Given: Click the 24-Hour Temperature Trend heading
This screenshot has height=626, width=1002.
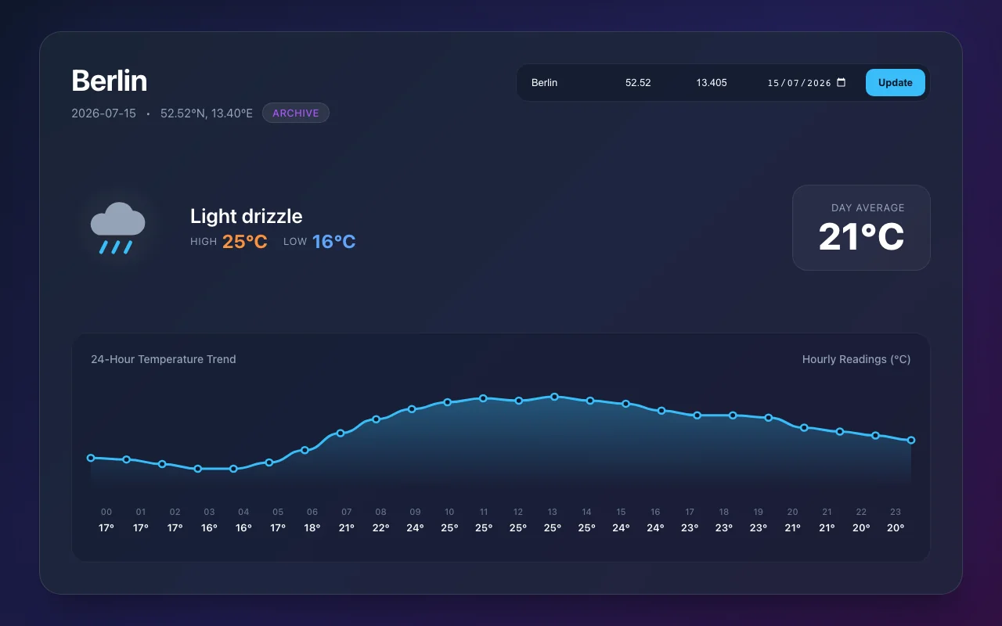Looking at the screenshot, I should click(164, 359).
